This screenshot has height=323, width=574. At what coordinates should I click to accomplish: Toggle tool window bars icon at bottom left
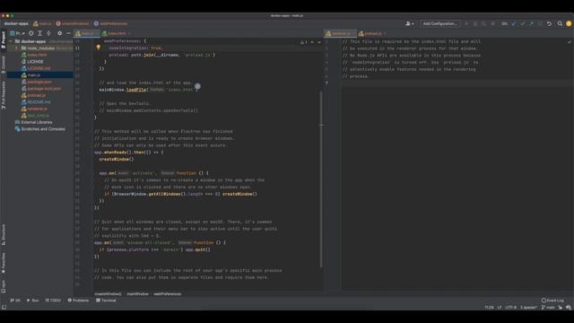click(4, 307)
